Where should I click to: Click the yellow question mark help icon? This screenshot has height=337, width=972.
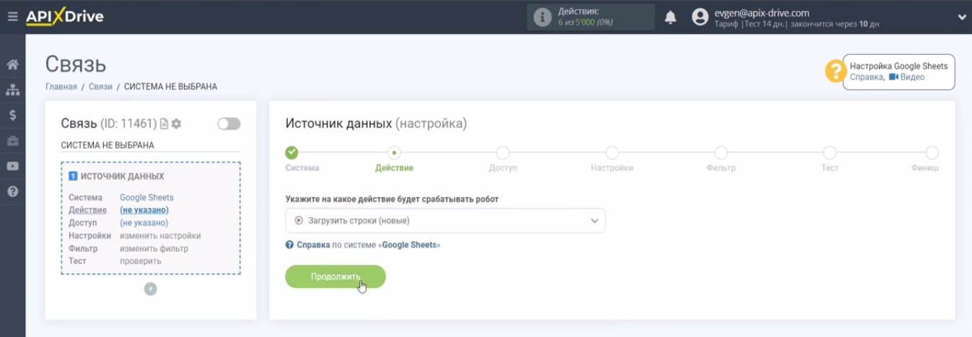click(x=836, y=71)
